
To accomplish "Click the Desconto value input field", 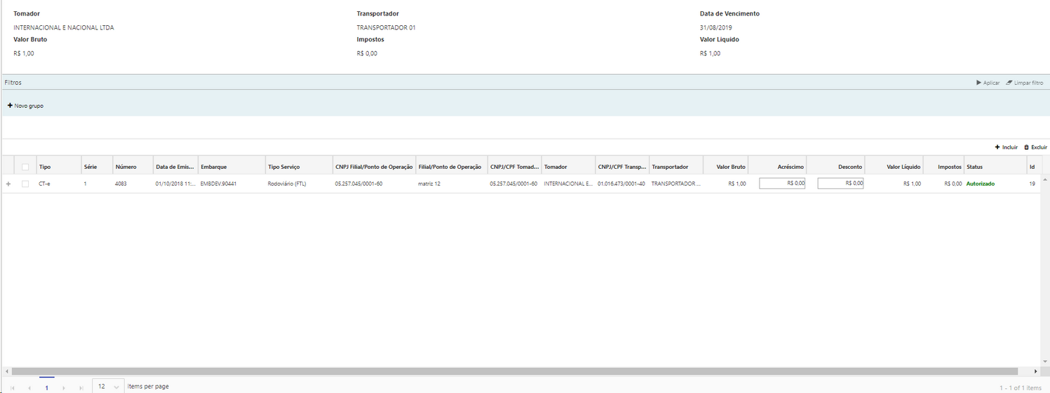I will (840, 184).
